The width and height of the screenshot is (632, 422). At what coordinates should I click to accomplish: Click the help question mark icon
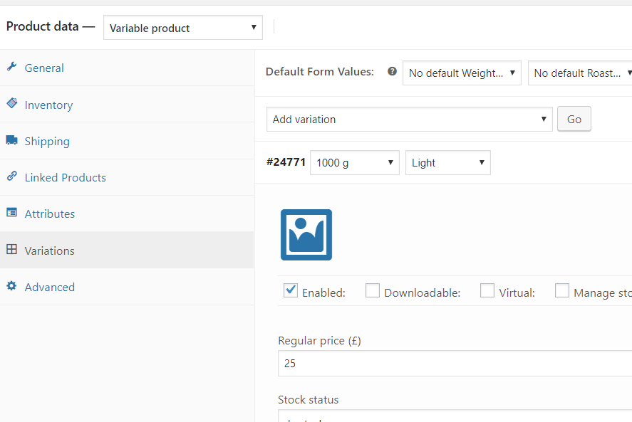pos(392,72)
